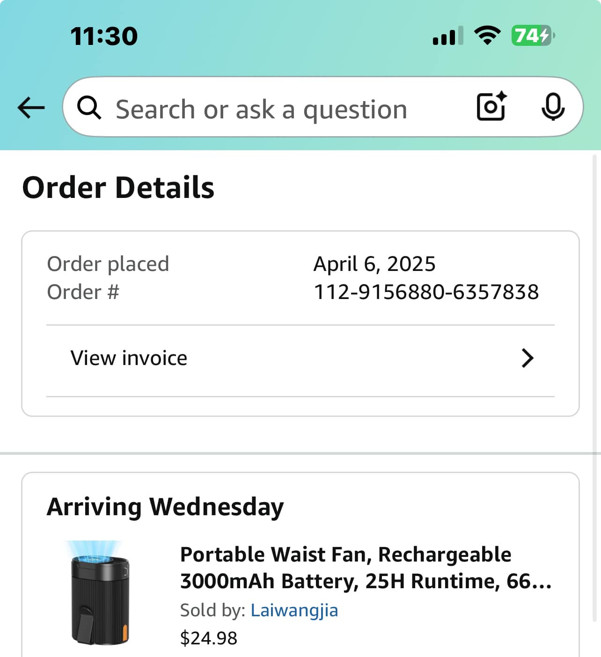Viewport: 601px width, 657px height.
Task: Tap the back arrow
Action: pos(31,108)
